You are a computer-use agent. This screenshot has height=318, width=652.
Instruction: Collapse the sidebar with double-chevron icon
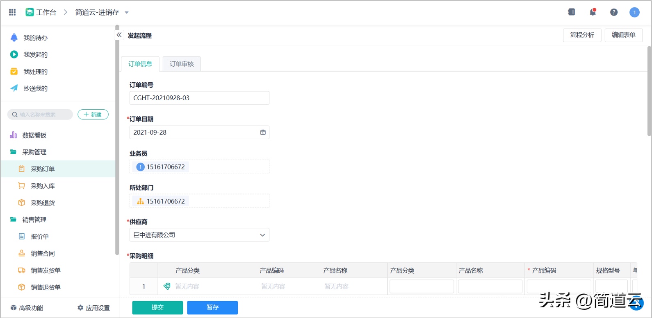click(x=119, y=35)
